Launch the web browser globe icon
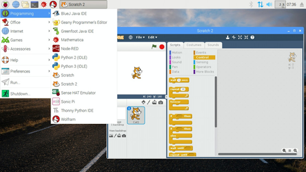 click(16, 4)
